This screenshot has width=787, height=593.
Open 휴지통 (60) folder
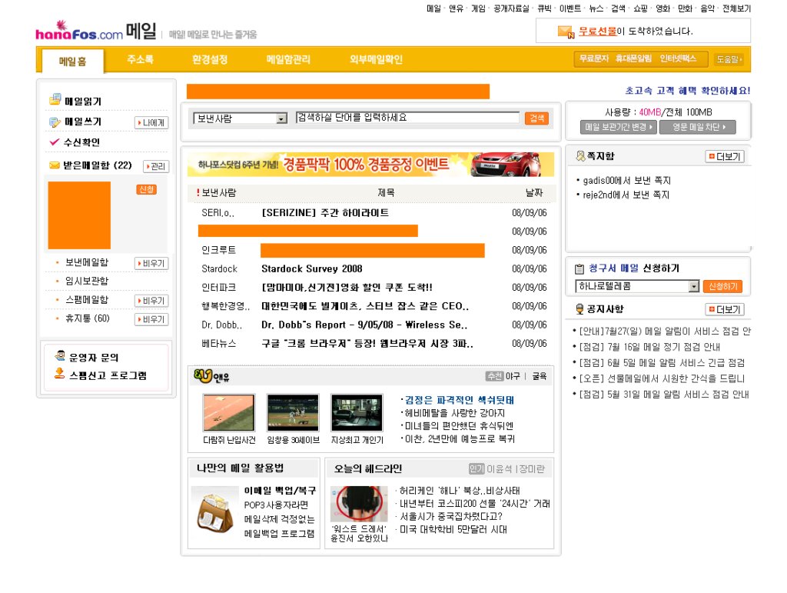tap(88, 318)
